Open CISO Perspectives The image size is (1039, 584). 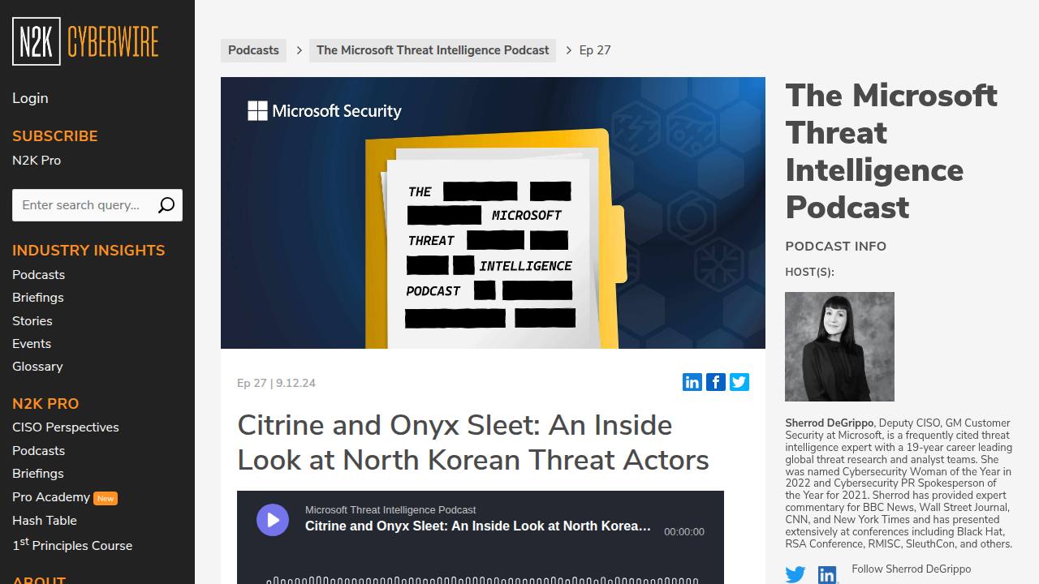click(66, 427)
